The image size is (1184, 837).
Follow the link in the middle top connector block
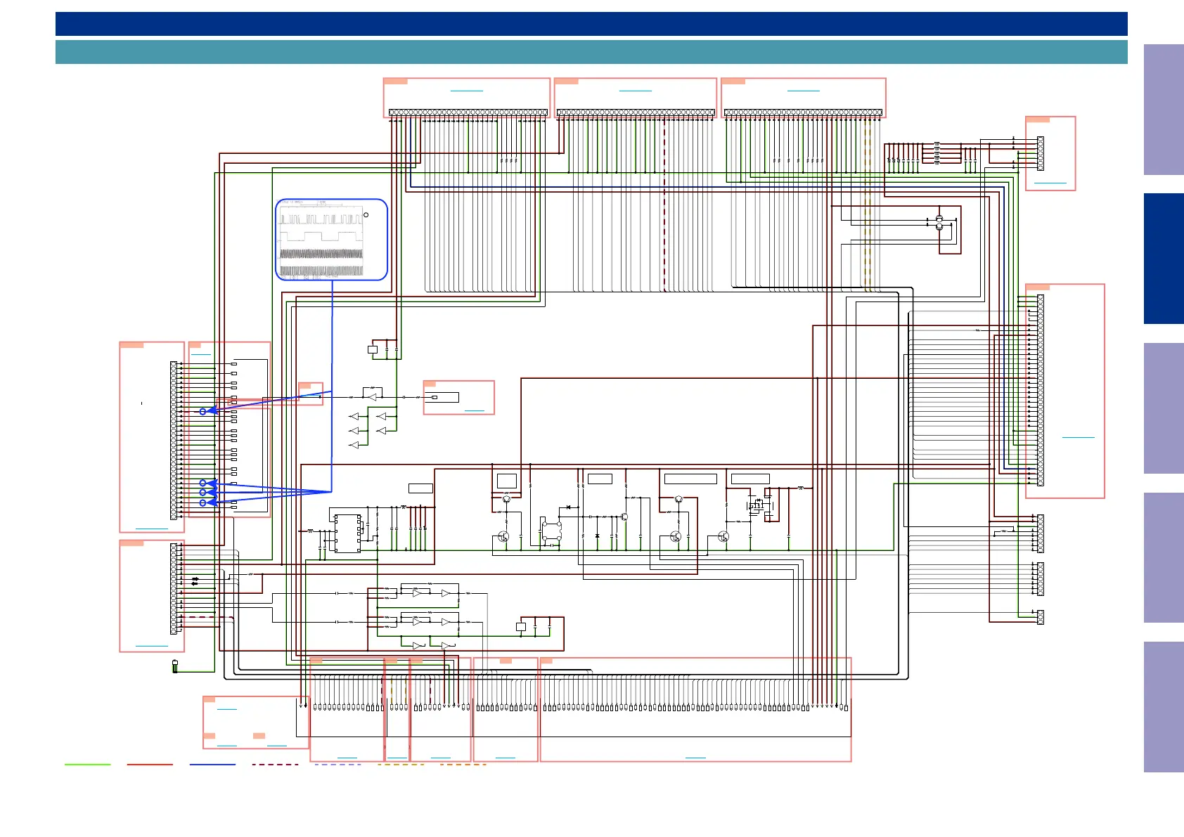pos(635,91)
